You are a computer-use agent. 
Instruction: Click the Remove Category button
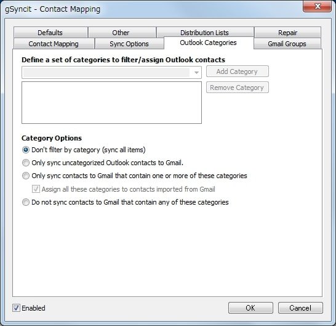237,88
